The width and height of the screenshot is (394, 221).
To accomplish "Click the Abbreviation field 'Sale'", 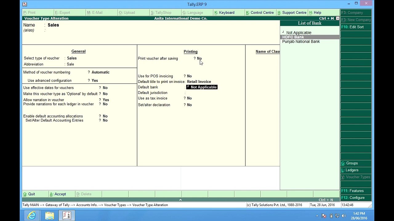I will pos(70,64).
